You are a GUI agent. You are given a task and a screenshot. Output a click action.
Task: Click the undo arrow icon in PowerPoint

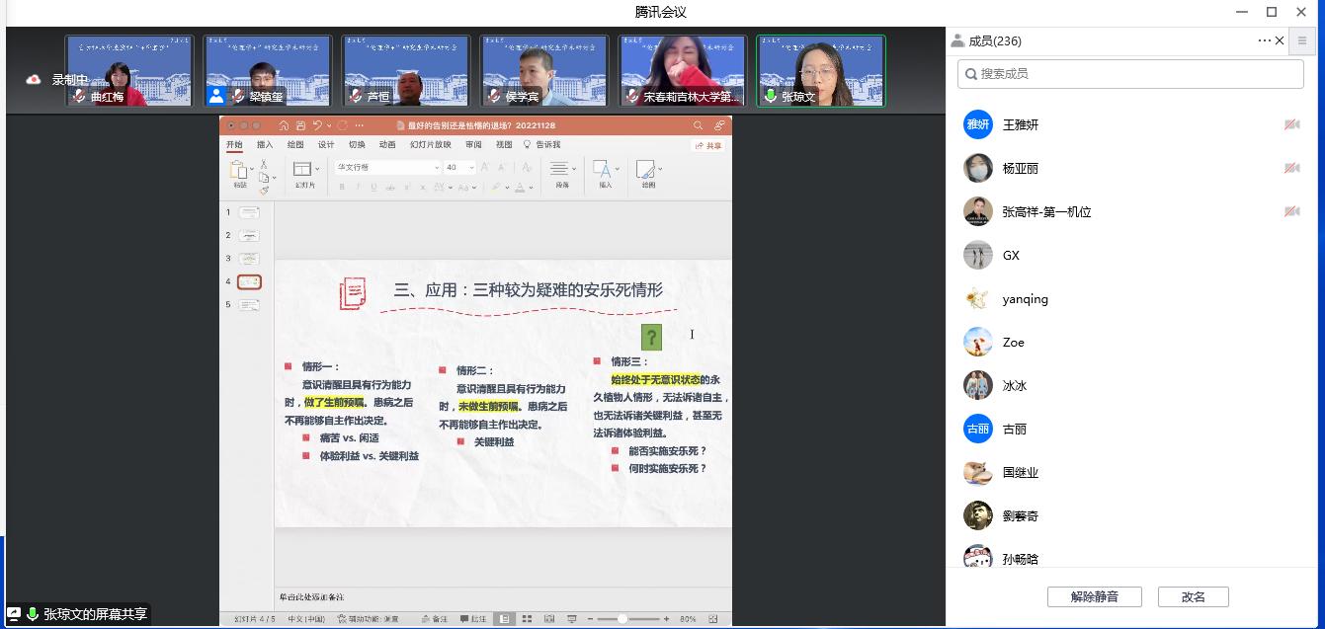pyautogui.click(x=317, y=125)
